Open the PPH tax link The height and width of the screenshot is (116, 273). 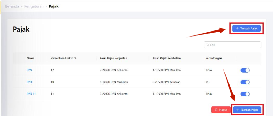(x=29, y=82)
